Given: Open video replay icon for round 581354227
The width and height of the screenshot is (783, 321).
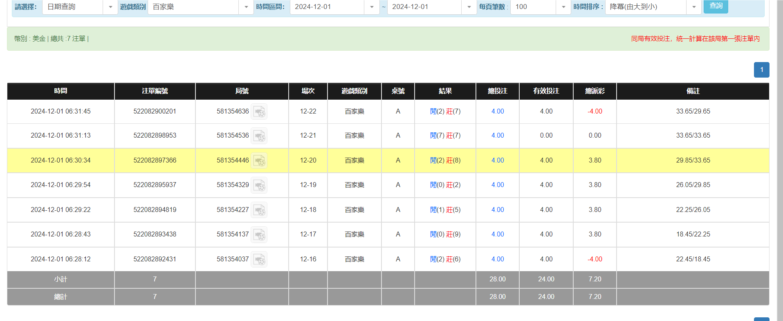Looking at the screenshot, I should (259, 210).
